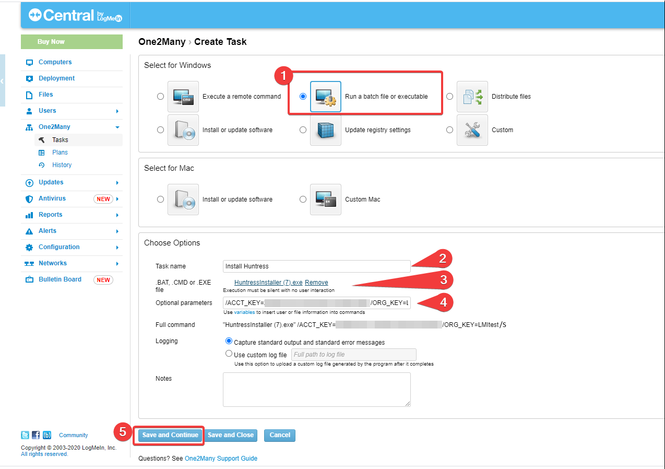Click the Custom Mac terminal icon
Screen dimensions: 665x469
pos(326,200)
